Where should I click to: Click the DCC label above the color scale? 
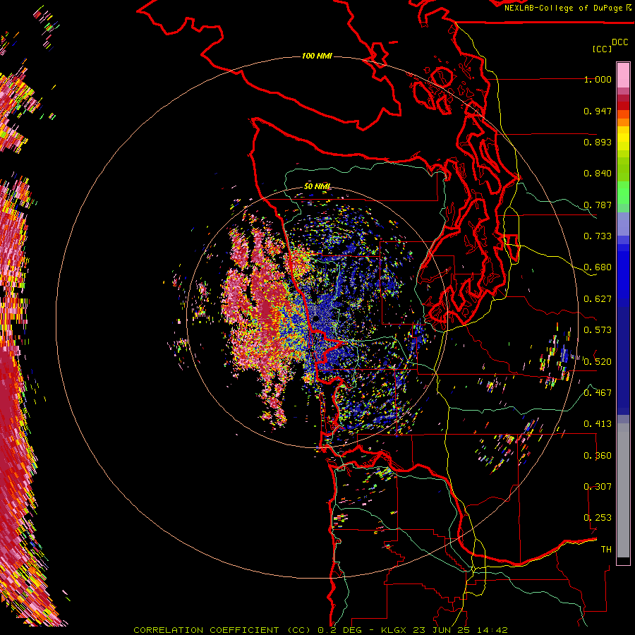619,42
